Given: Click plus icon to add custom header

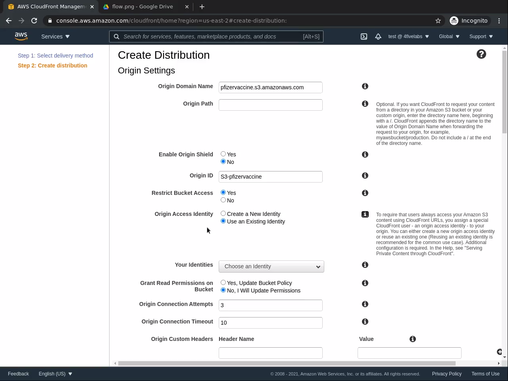Looking at the screenshot, I should [499, 352].
